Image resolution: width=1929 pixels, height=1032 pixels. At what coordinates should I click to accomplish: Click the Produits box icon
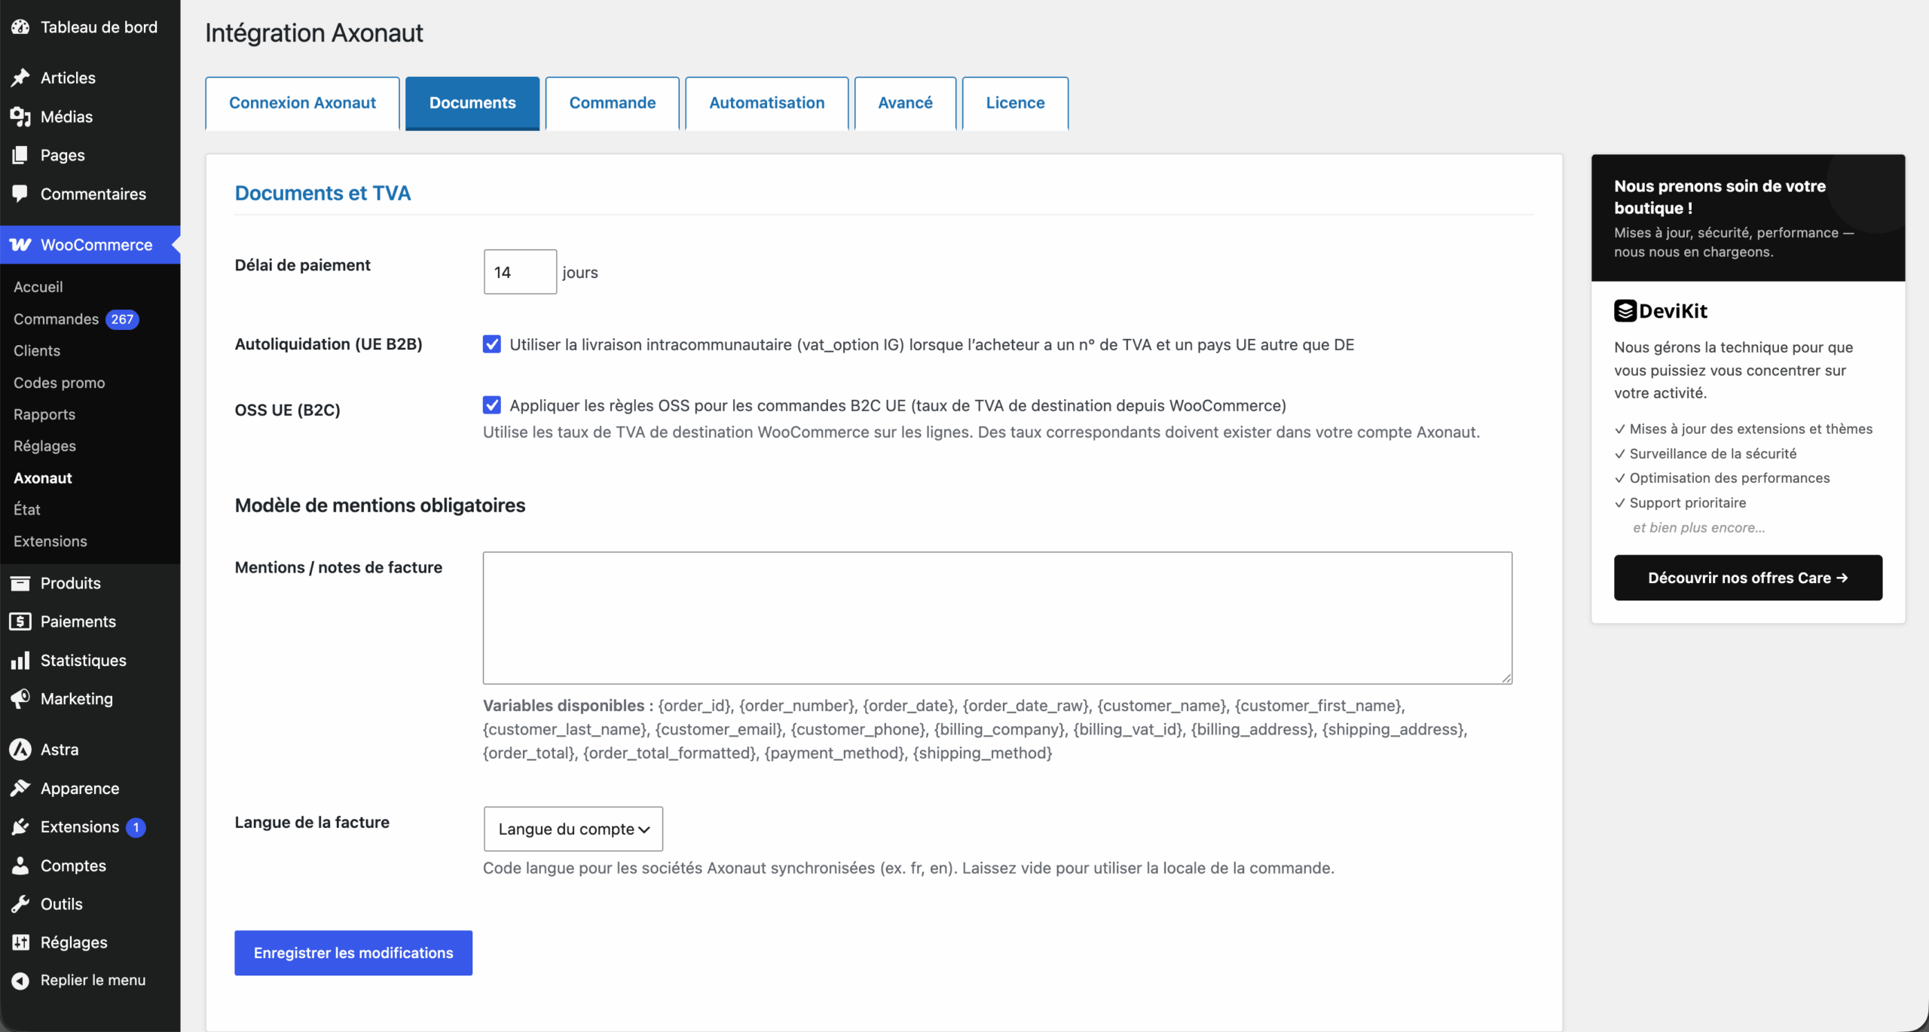20,583
